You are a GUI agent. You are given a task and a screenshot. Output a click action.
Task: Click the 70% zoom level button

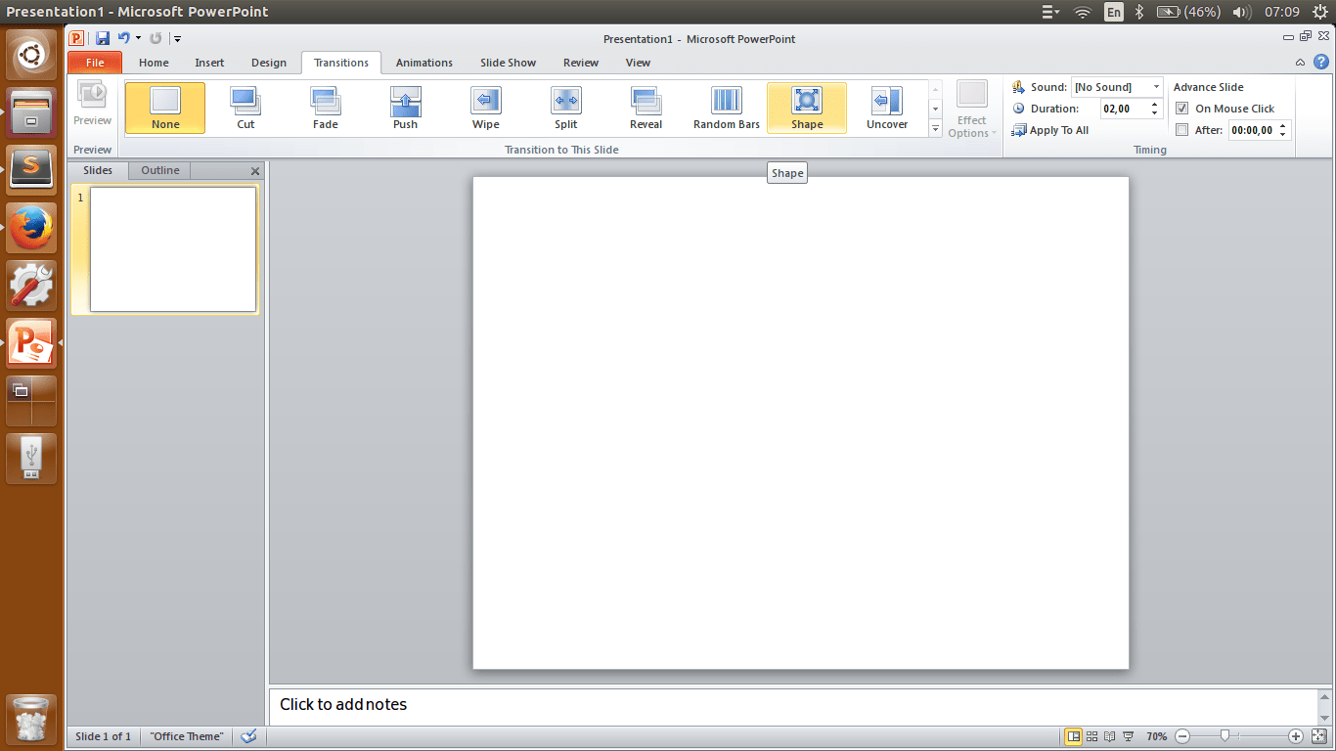tap(1157, 736)
